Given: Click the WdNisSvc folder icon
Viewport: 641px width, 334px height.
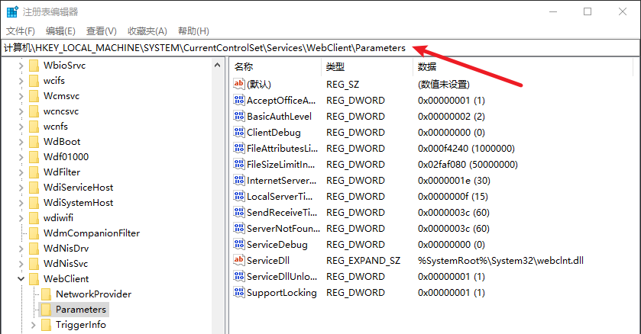Looking at the screenshot, I should coord(34,264).
